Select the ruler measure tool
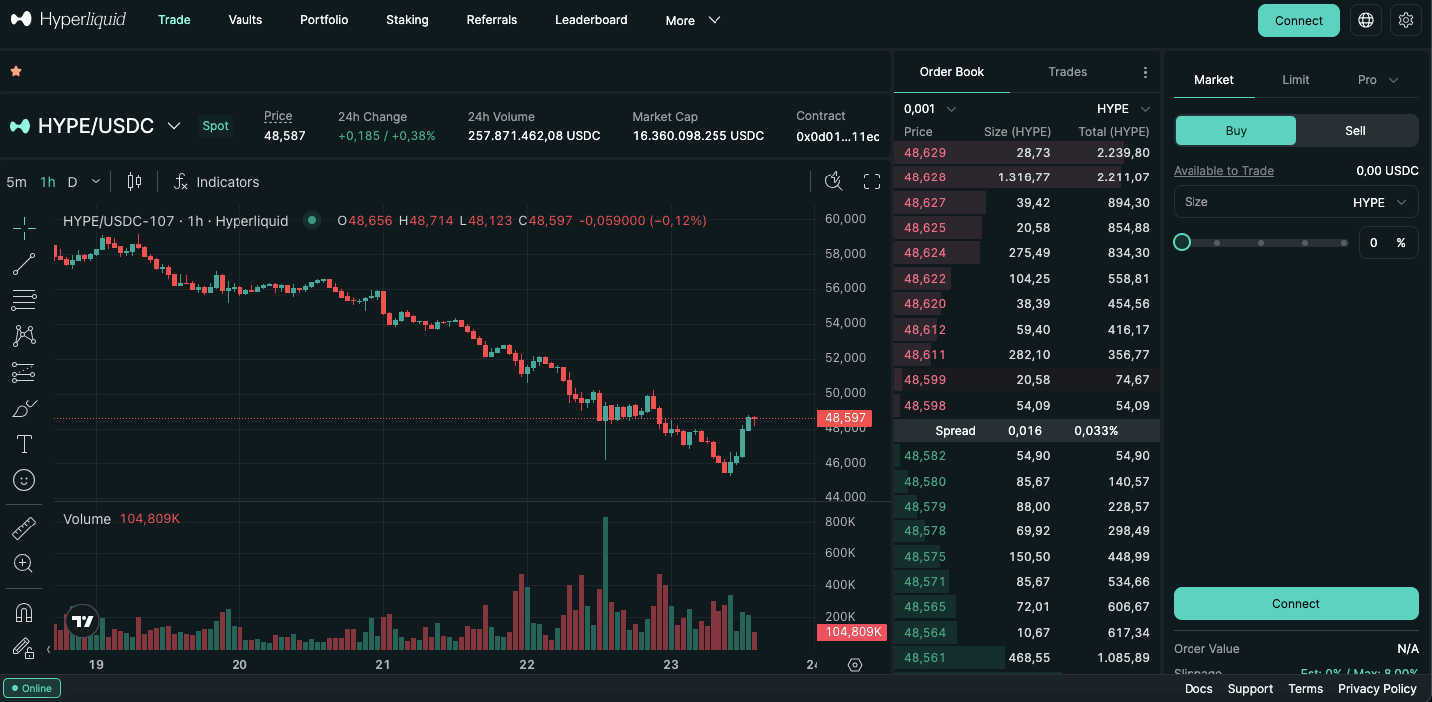The image size is (1432, 702). pos(24,527)
